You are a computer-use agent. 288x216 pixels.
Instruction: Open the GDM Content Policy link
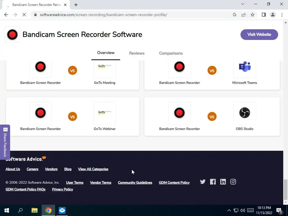(174, 183)
